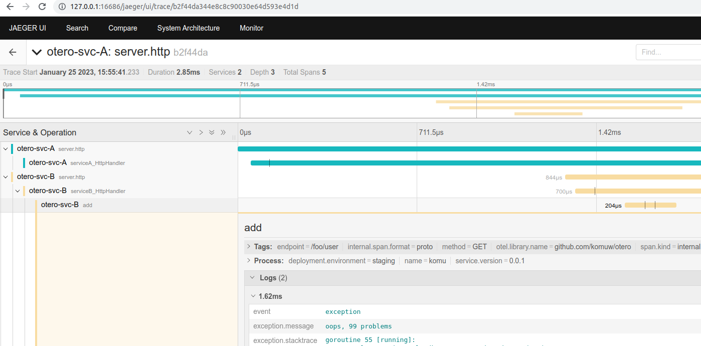Click the deployment.environment = staging tag
701x346 pixels.
point(341,261)
